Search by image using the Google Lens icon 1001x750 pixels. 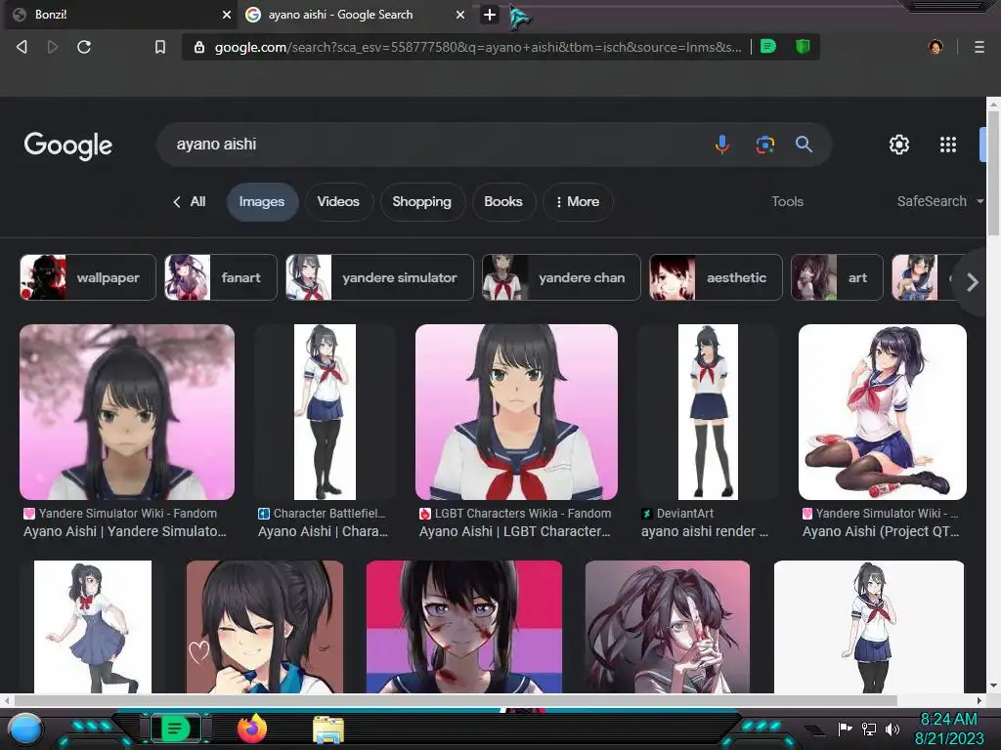764,145
